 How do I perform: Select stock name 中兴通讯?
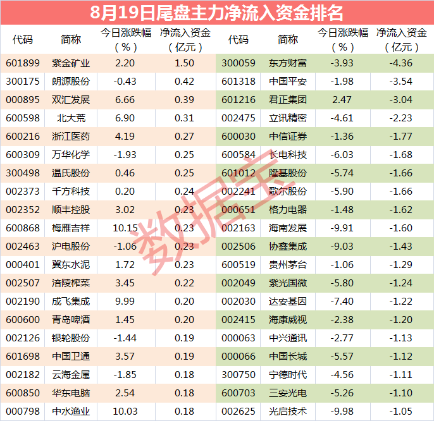tap(288, 338)
